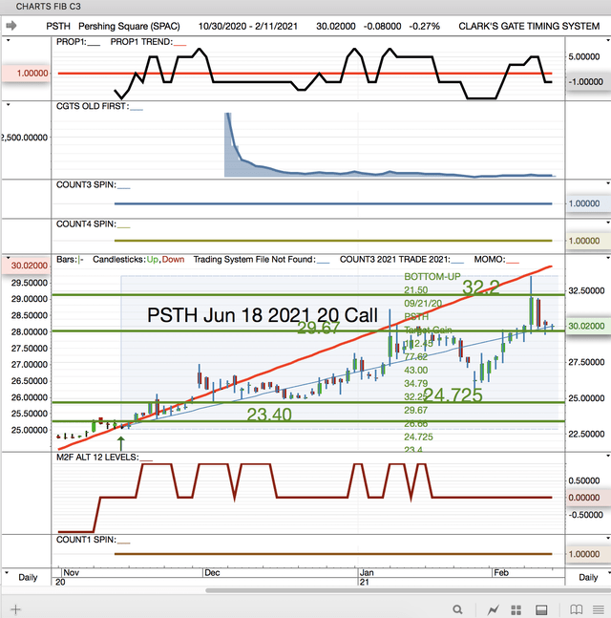Click the Candlesticks Down legend label
The width and height of the screenshot is (611, 618).
click(174, 260)
